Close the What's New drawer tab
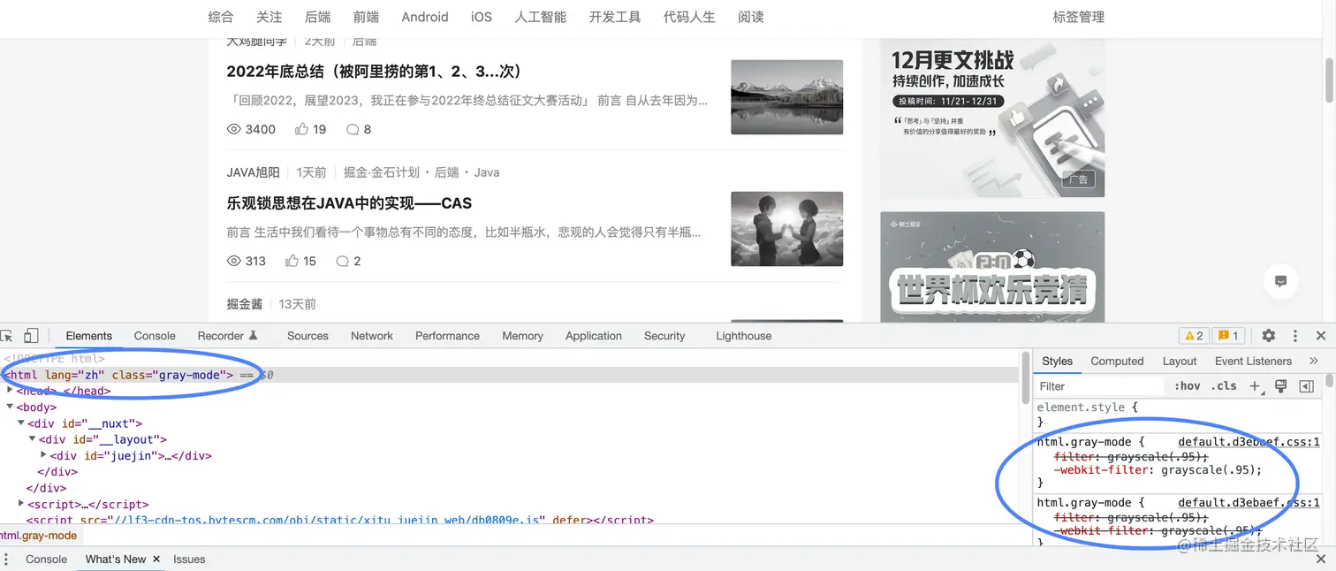Screen dimensions: 1336x571 coord(156,560)
